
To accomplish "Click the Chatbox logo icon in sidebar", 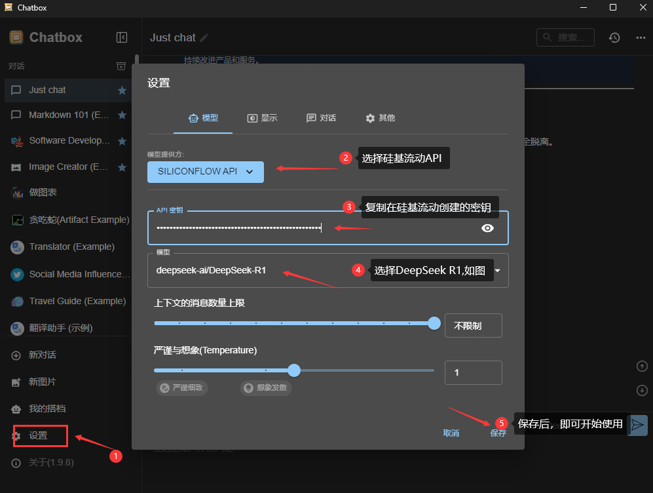I will click(16, 37).
